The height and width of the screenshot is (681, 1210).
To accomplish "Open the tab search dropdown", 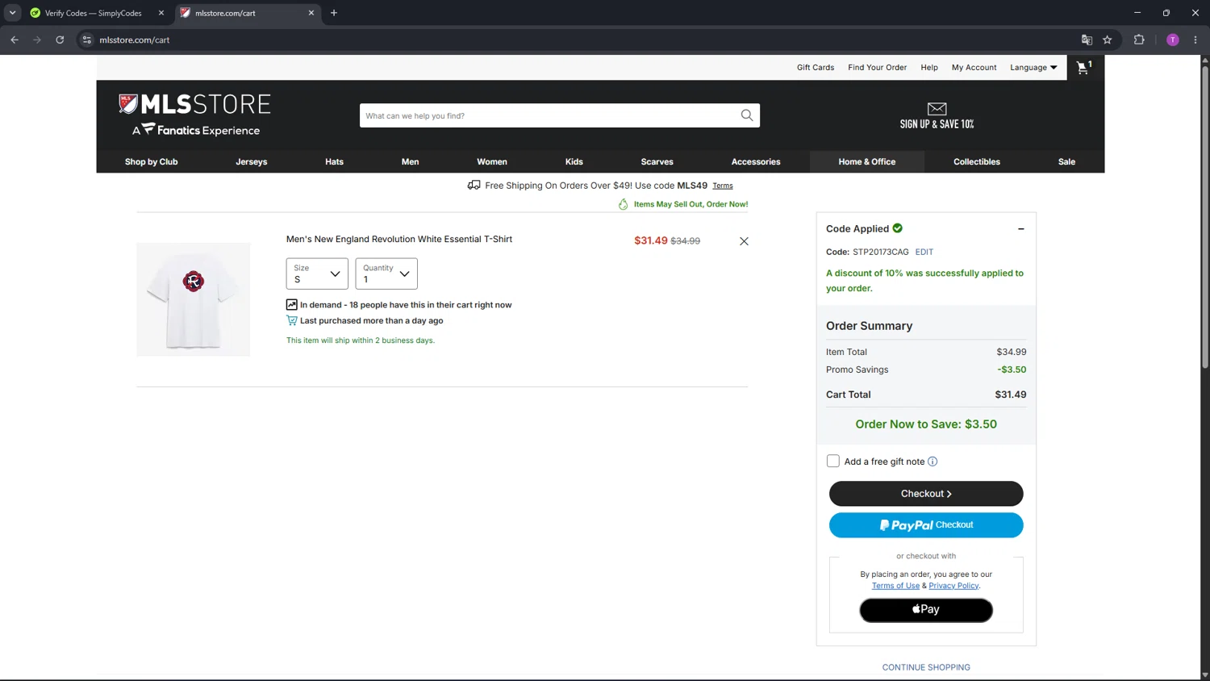I will tap(12, 13).
